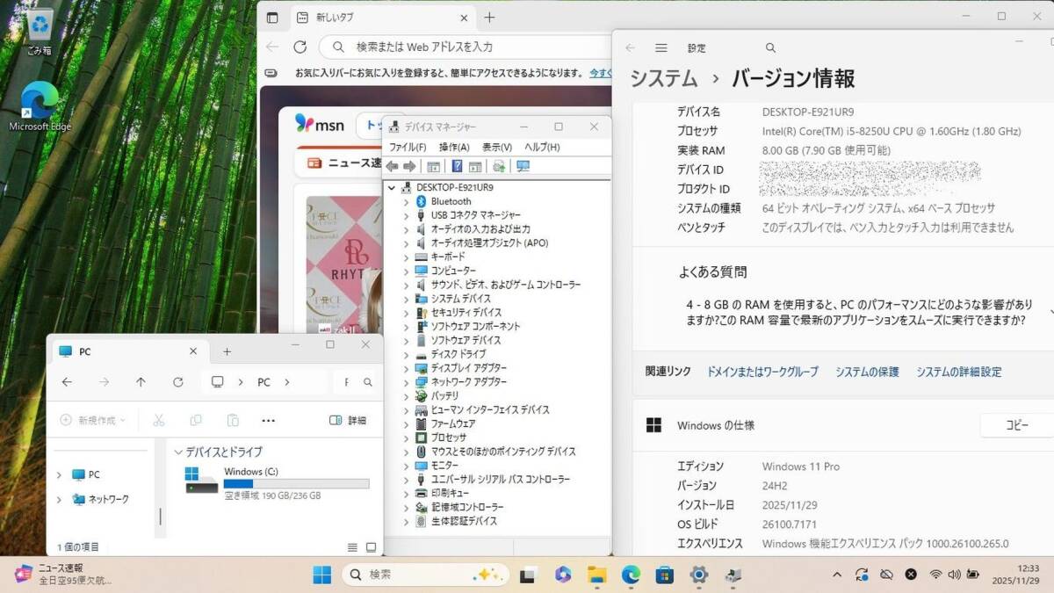Open the see more (…) menu in File Explorer
The image size is (1054, 593).
pyautogui.click(x=269, y=421)
